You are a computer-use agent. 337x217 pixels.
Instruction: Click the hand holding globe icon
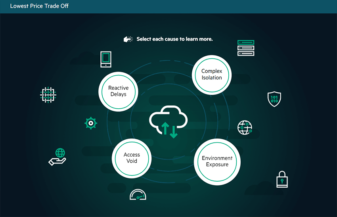pyautogui.click(x=58, y=157)
